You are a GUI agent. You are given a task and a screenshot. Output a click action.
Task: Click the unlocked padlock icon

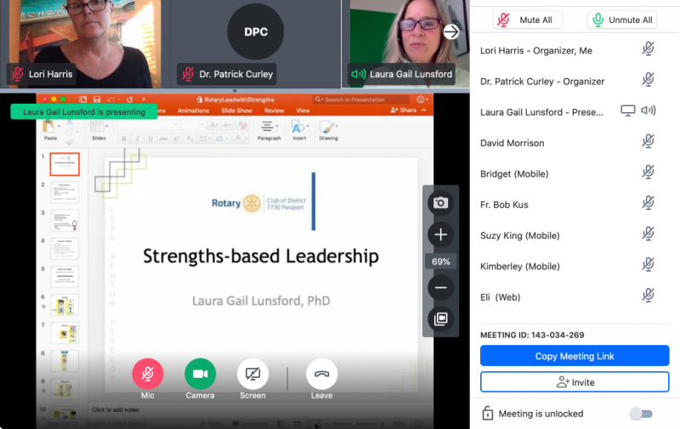pyautogui.click(x=487, y=413)
